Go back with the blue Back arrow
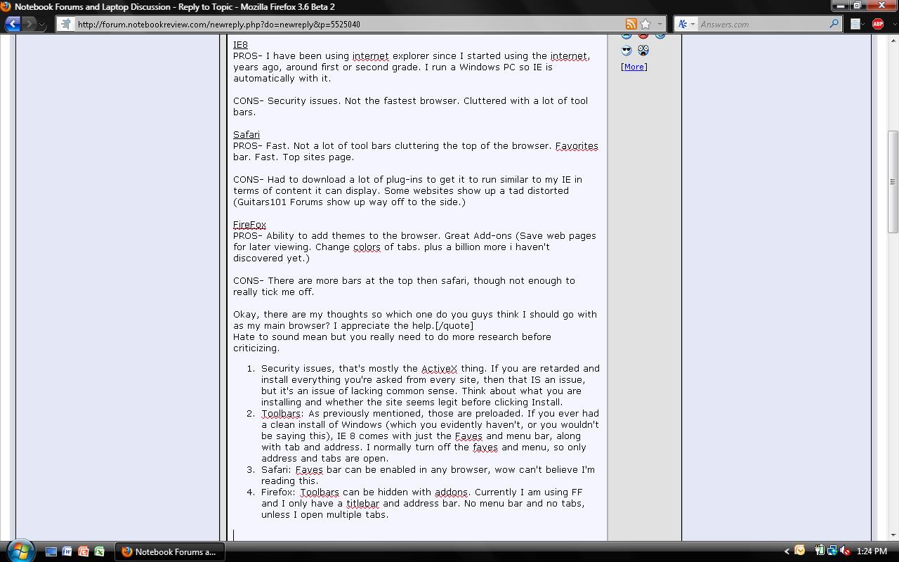The height and width of the screenshot is (562, 899). click(13, 24)
